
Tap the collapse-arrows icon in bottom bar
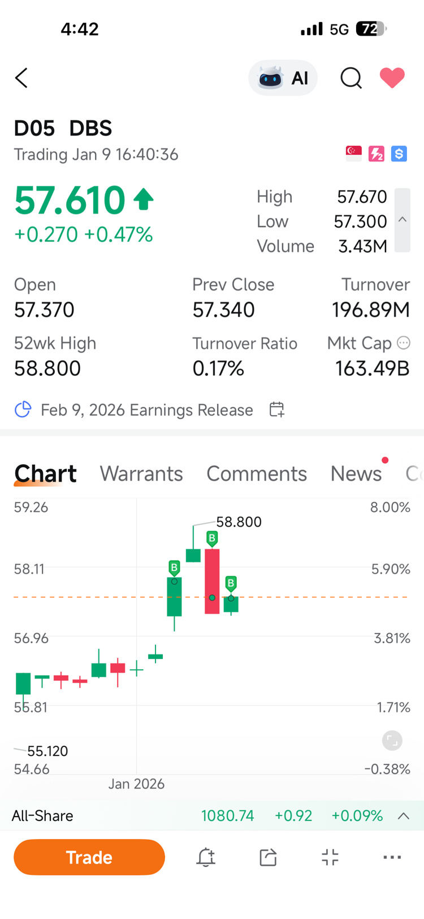(x=330, y=857)
